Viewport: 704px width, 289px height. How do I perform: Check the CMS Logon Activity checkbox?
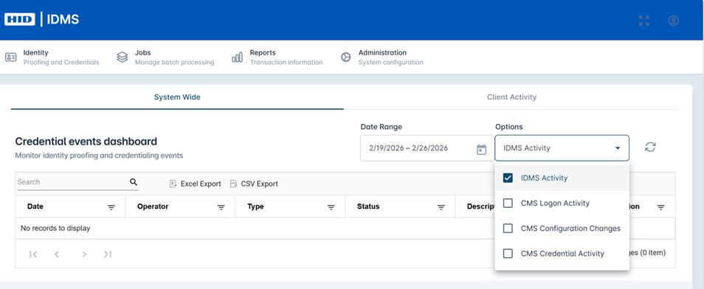tap(508, 203)
